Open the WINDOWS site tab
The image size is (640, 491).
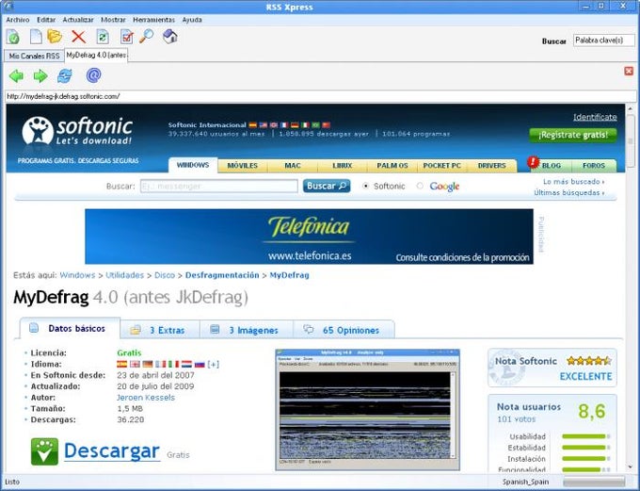pyautogui.click(x=193, y=165)
